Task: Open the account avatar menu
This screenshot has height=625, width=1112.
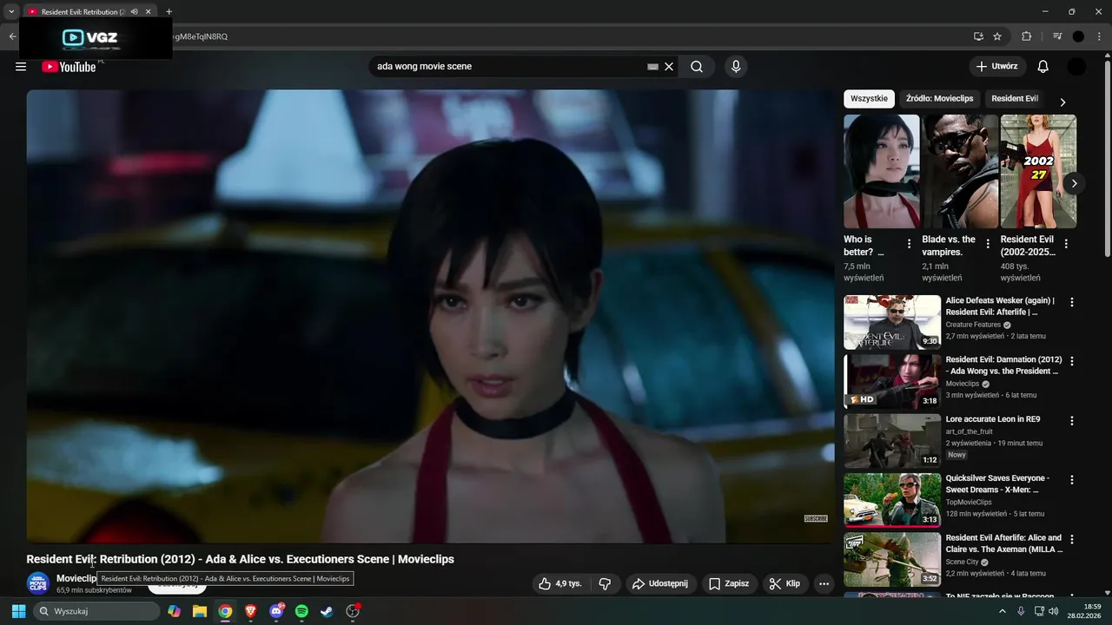Action: [x=1076, y=67]
